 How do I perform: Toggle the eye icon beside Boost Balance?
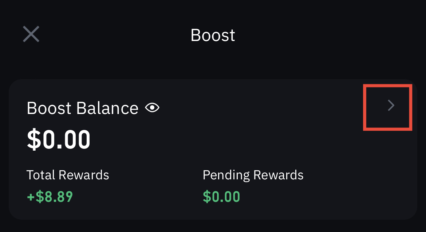[152, 108]
